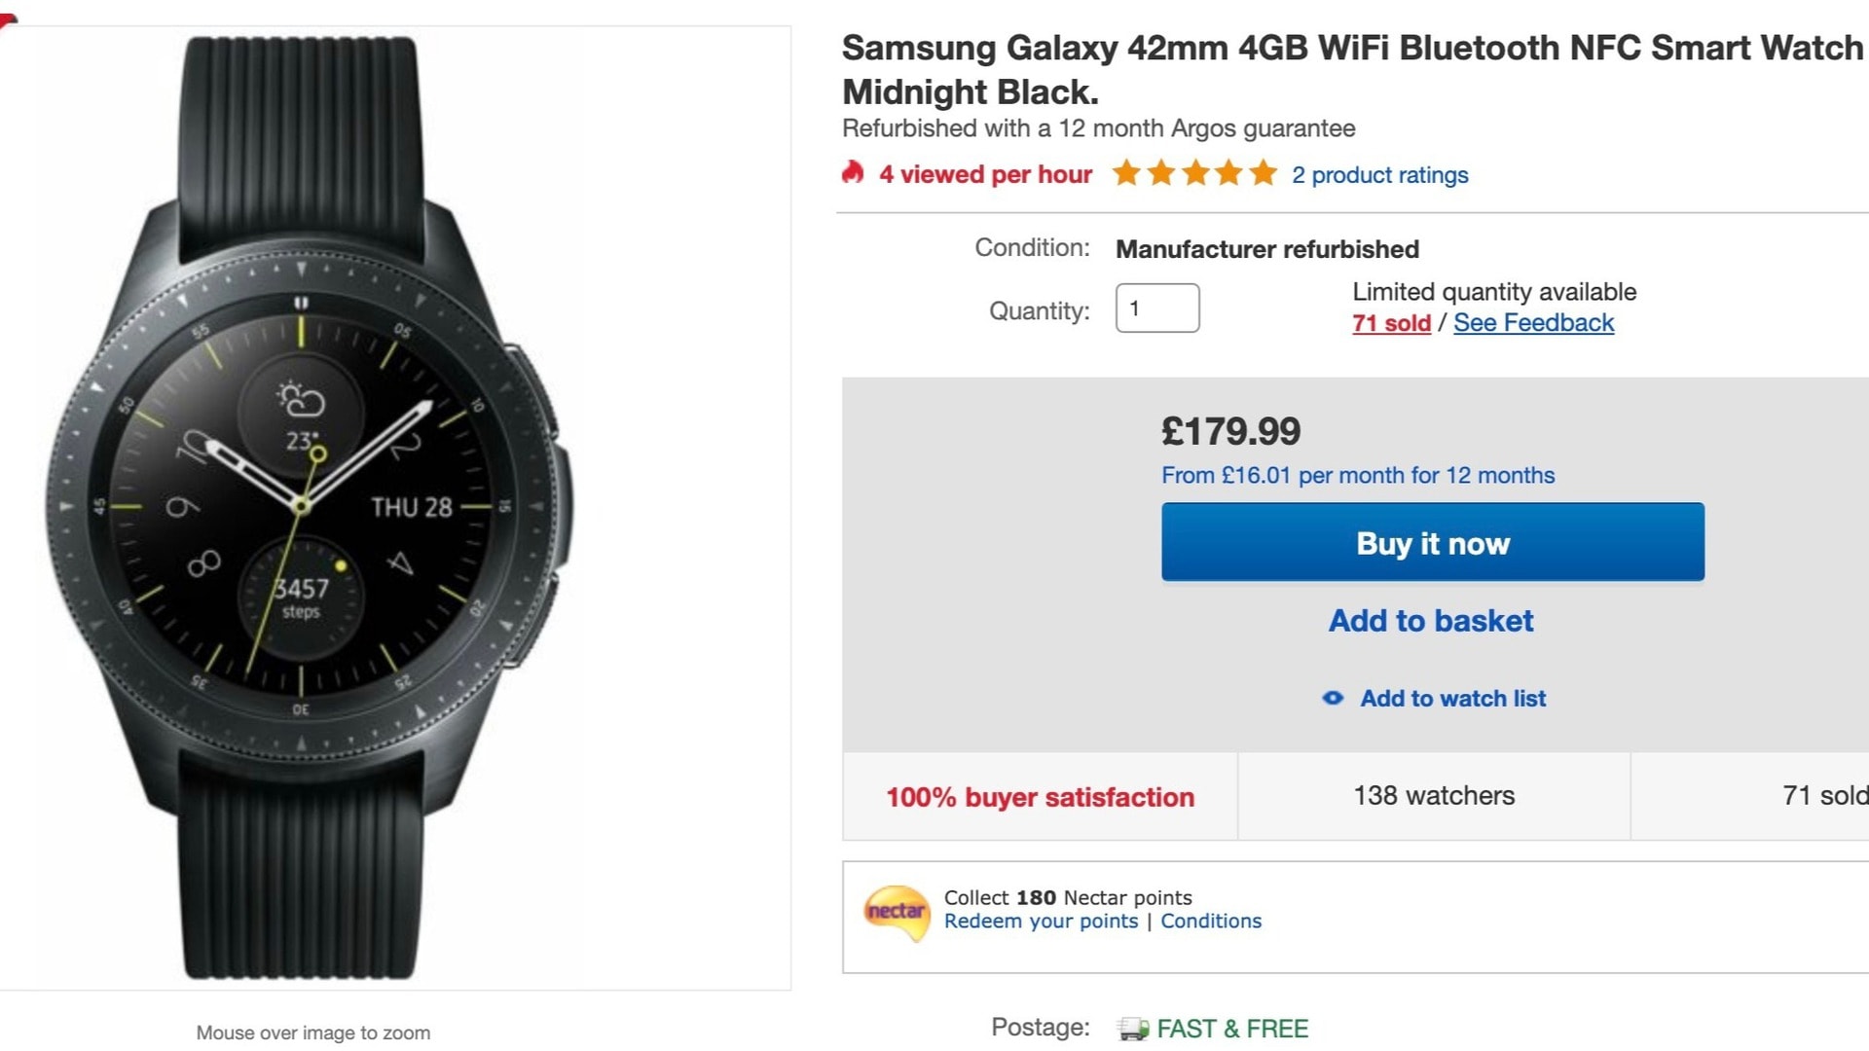The height and width of the screenshot is (1051, 1869).
Task: Click the delivery truck postage icon
Action: pos(1133,1029)
